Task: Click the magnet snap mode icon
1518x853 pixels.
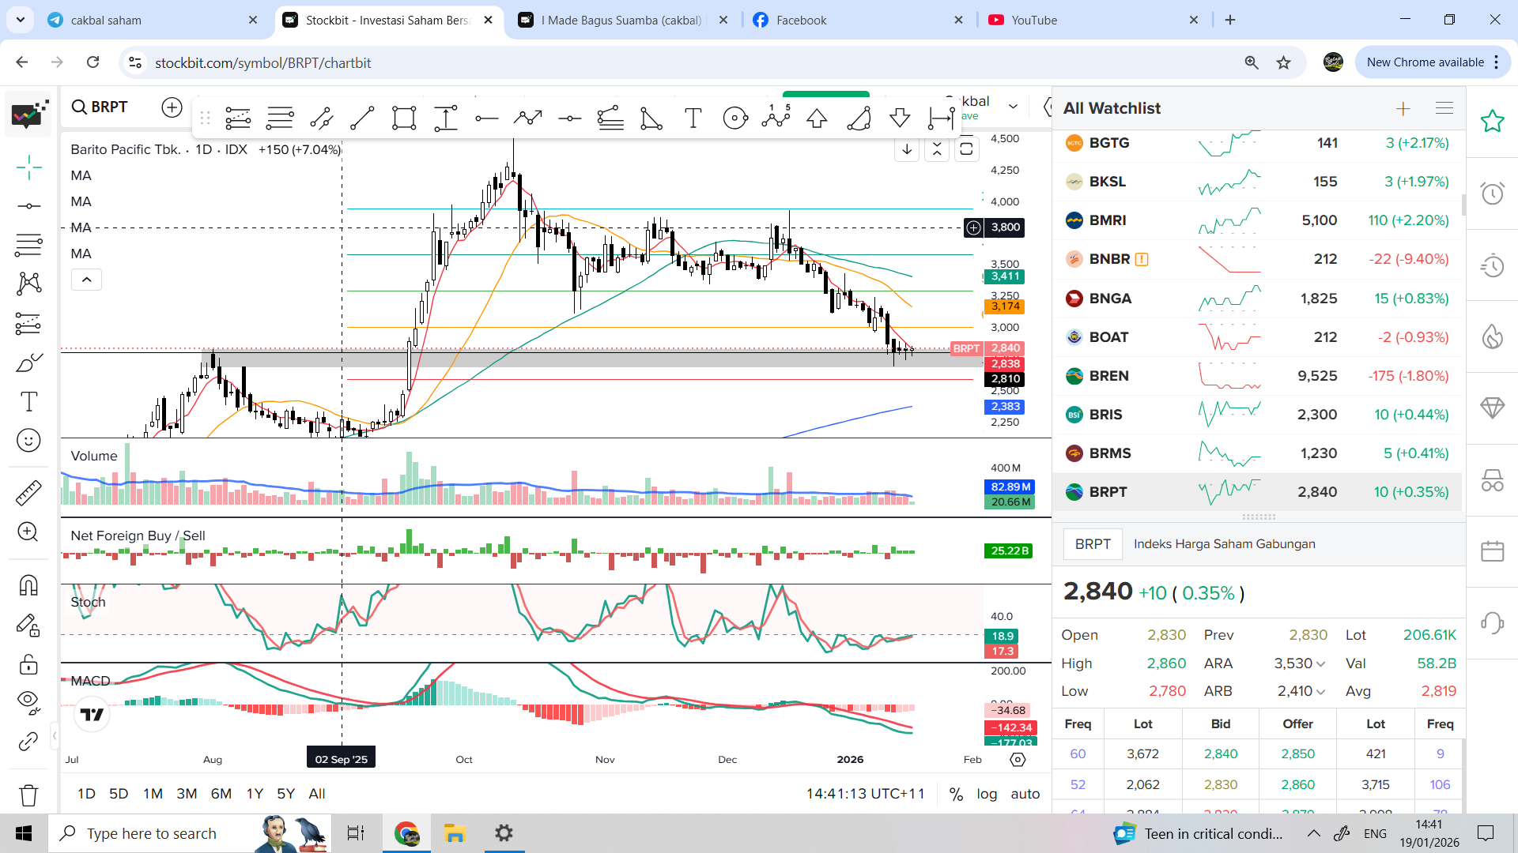Action: pyautogui.click(x=28, y=585)
